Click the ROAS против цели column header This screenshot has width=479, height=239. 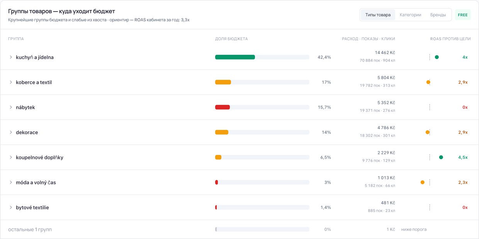pos(450,39)
